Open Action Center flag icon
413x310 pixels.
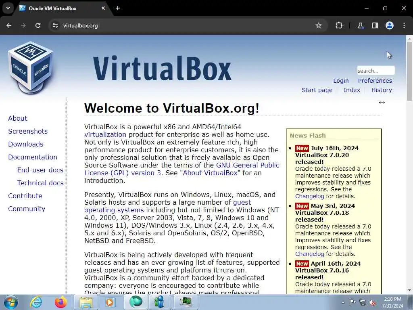pyautogui.click(x=353, y=302)
